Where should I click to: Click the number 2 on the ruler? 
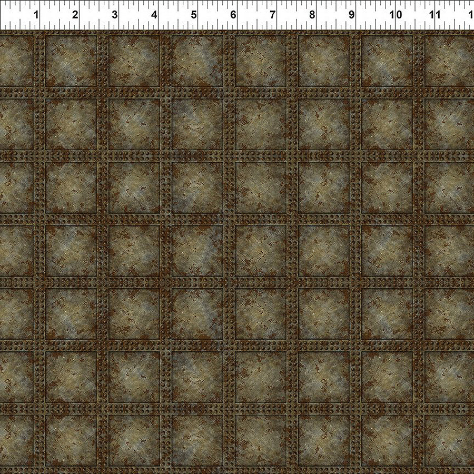(x=75, y=15)
